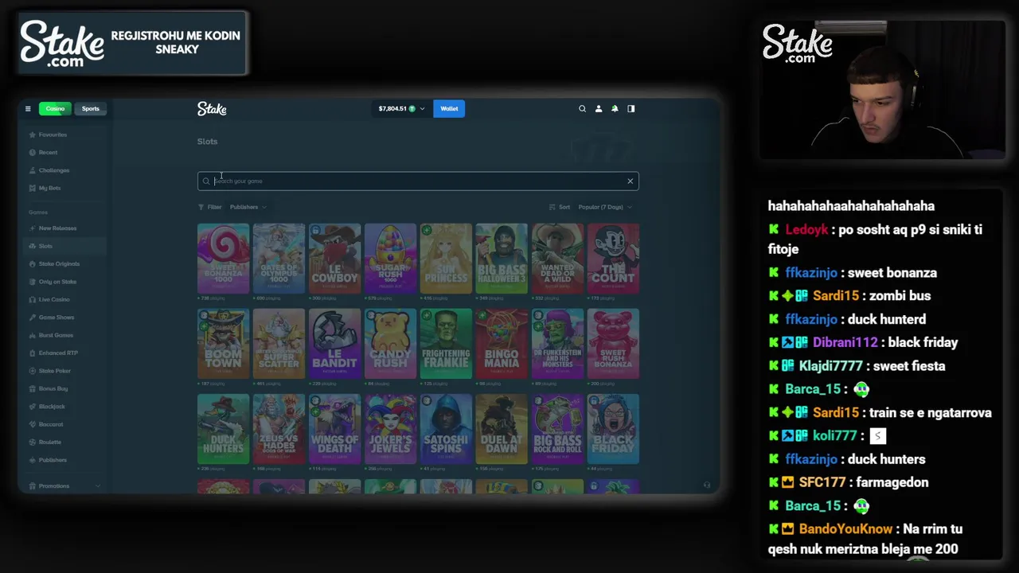Open the Sugar Rush 1000 game
The width and height of the screenshot is (1019, 573).
pos(390,259)
